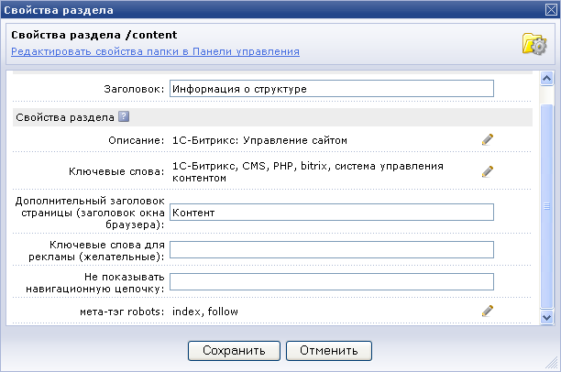561x372 pixels.
Task: Click the Сохранить button
Action: tap(234, 351)
